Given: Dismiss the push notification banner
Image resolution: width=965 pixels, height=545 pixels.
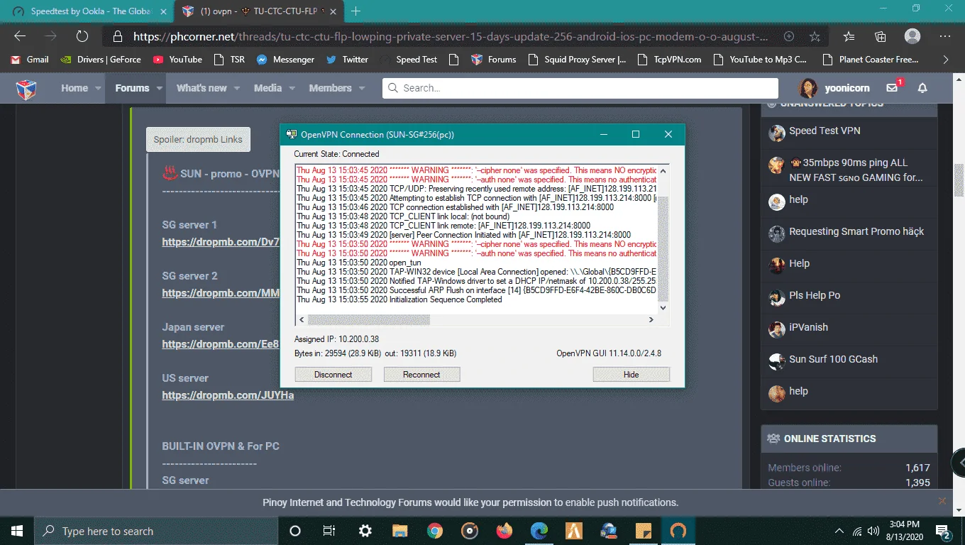Looking at the screenshot, I should (x=942, y=501).
